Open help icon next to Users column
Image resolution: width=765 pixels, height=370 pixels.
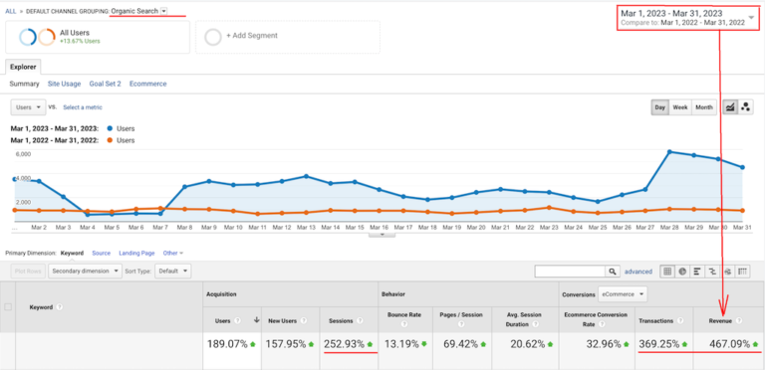click(238, 321)
